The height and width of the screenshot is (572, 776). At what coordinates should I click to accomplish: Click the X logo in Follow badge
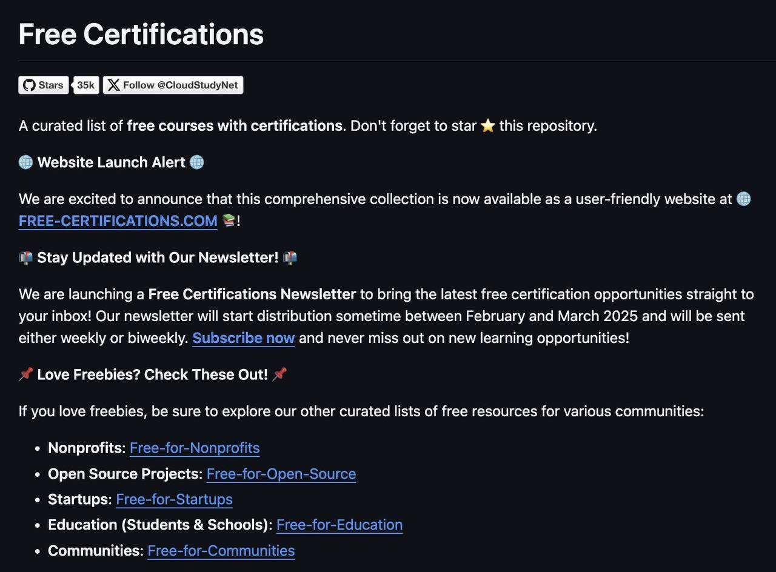113,85
